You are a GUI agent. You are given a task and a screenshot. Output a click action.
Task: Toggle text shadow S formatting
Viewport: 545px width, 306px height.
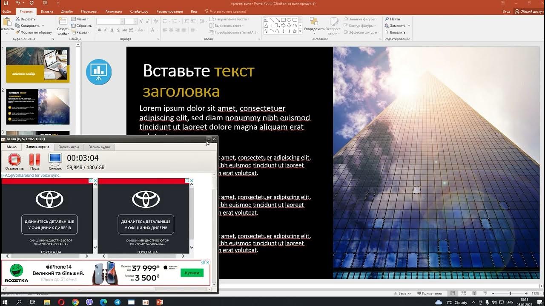tap(118, 30)
